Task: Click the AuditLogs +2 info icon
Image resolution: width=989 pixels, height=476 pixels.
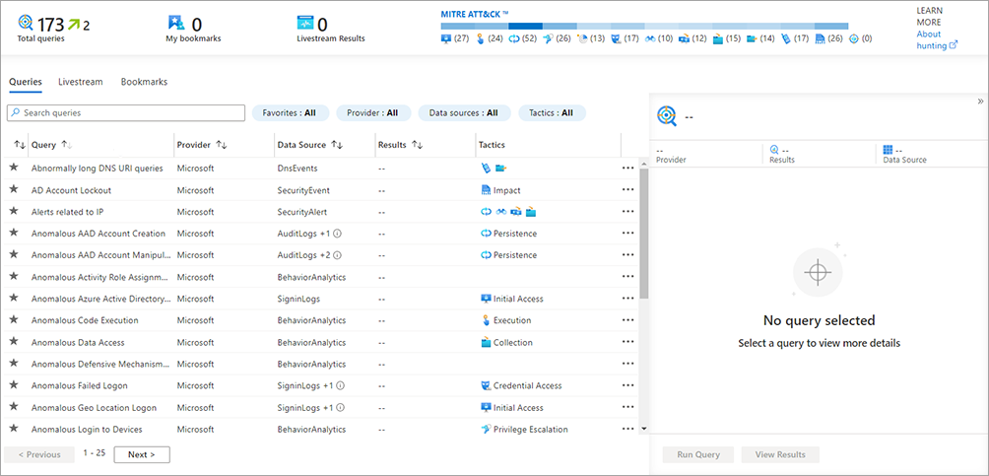Action: (x=338, y=255)
